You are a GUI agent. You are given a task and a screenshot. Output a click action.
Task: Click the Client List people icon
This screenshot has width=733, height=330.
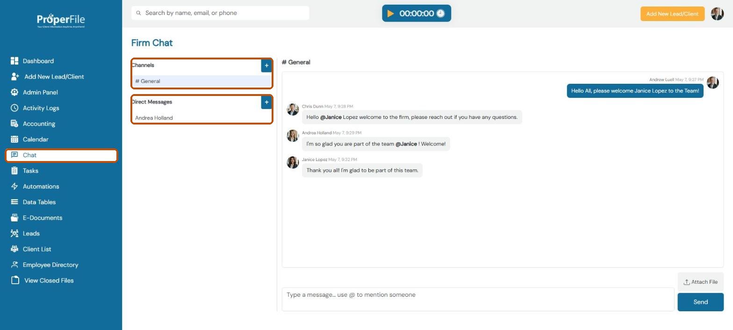point(14,249)
